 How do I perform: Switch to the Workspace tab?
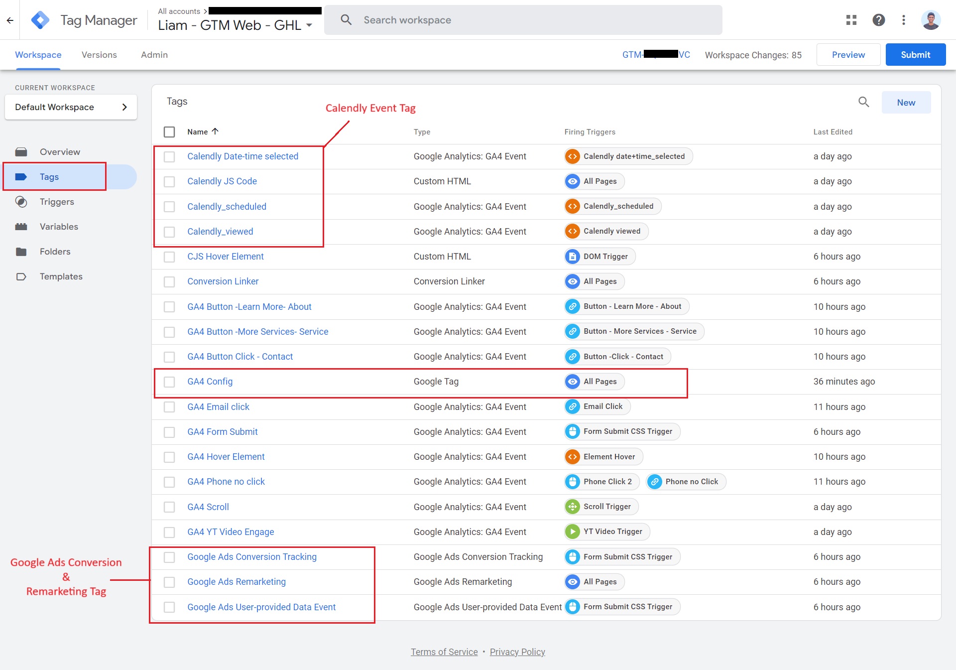pyautogui.click(x=38, y=55)
